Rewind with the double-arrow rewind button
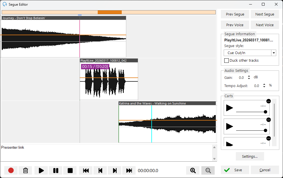Viewport: 283px width, 178px height. [86, 170]
